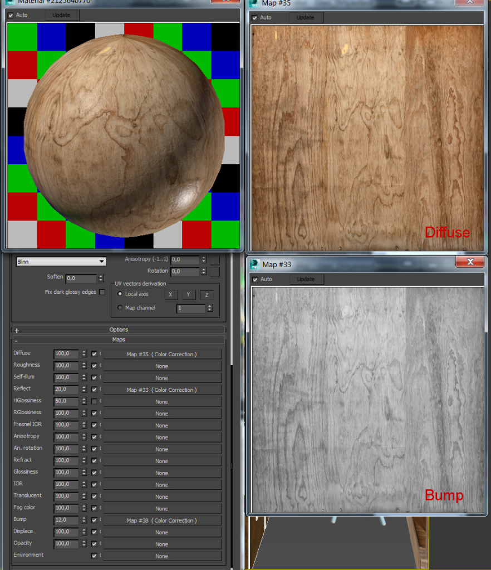Select the Y axis button for UV derivation
The height and width of the screenshot is (570, 491).
[188, 294]
